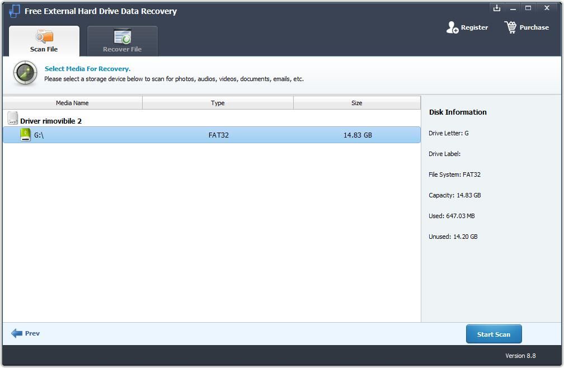
Task: Click the file icon on the Recover File tab
Action: 122,36
